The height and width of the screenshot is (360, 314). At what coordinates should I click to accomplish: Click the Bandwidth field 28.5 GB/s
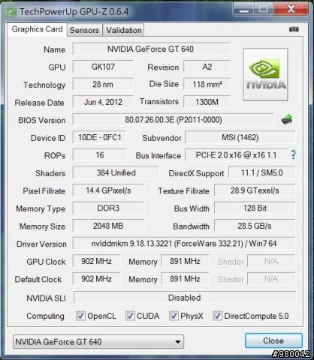pyautogui.click(x=255, y=226)
